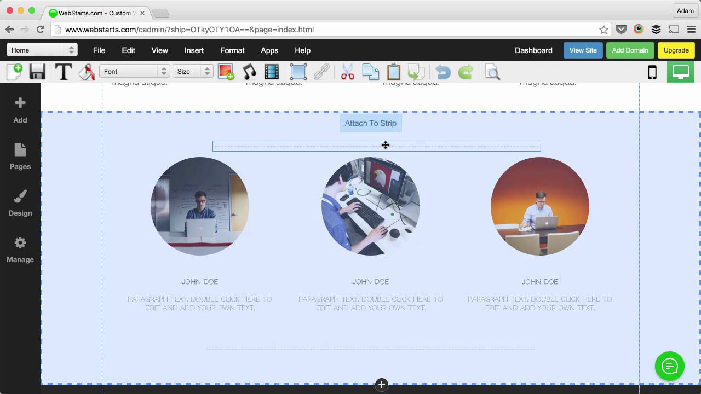Click the new page icon in toolbar
Viewport: 701px width, 394px height.
coord(14,72)
